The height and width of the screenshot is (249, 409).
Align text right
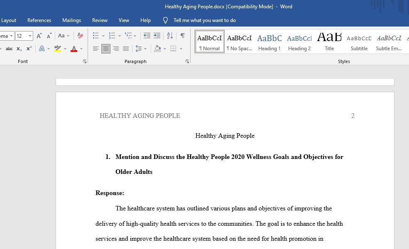[116, 49]
